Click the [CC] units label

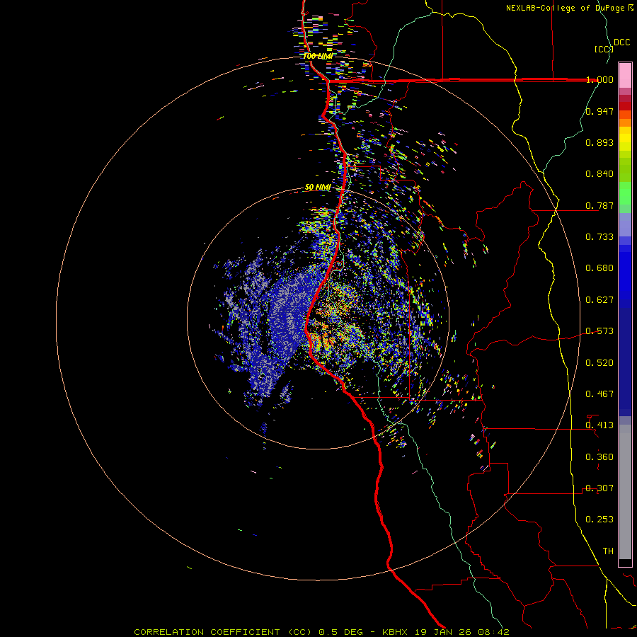(604, 49)
